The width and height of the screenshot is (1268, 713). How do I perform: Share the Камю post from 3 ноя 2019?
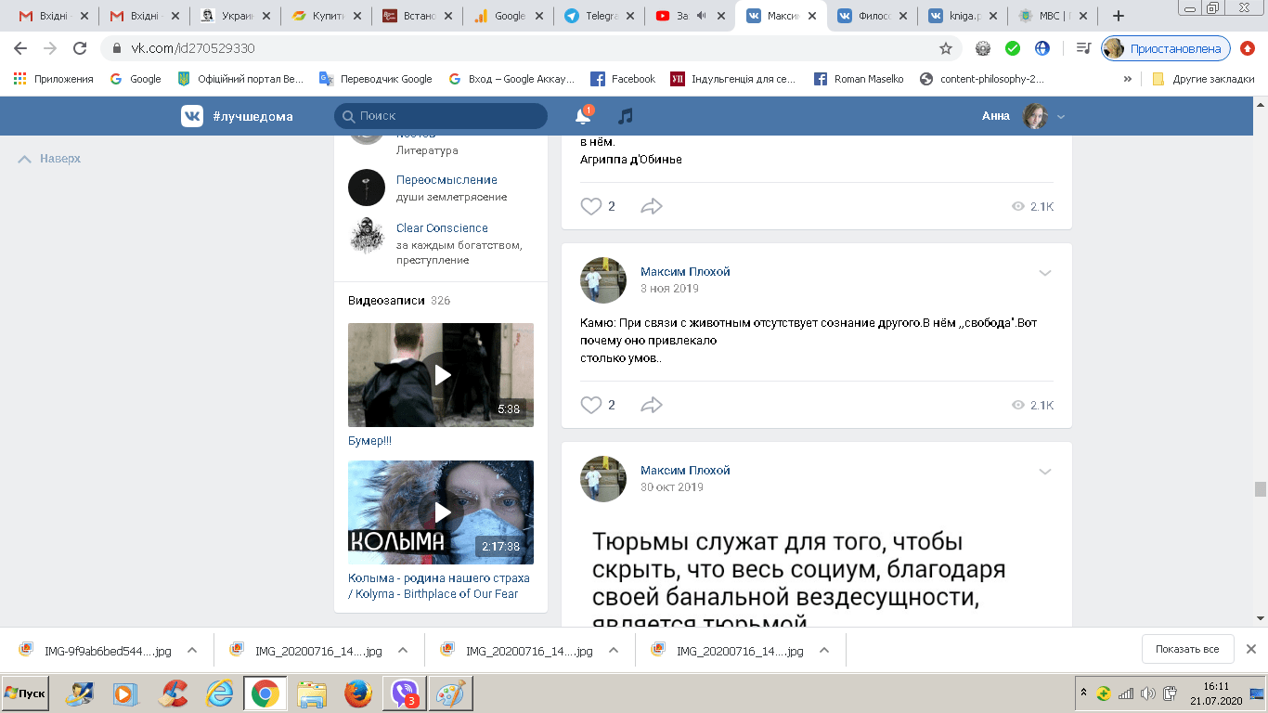coord(652,405)
